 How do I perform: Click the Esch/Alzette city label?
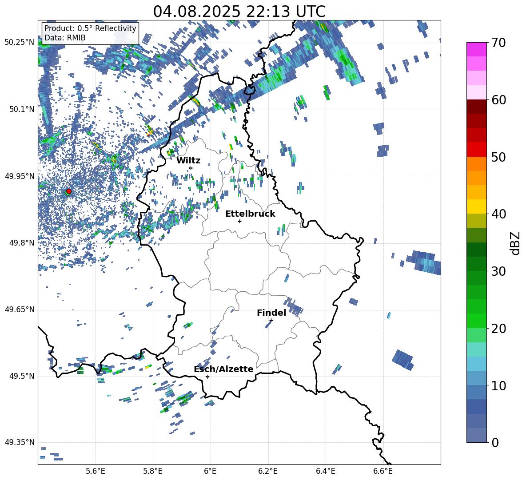pos(223,369)
